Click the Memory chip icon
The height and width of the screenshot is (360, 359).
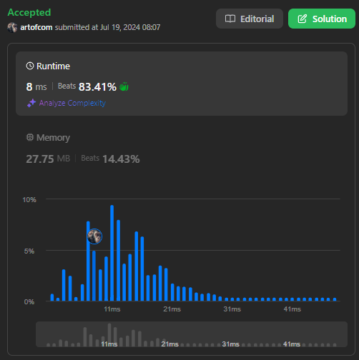(x=30, y=137)
